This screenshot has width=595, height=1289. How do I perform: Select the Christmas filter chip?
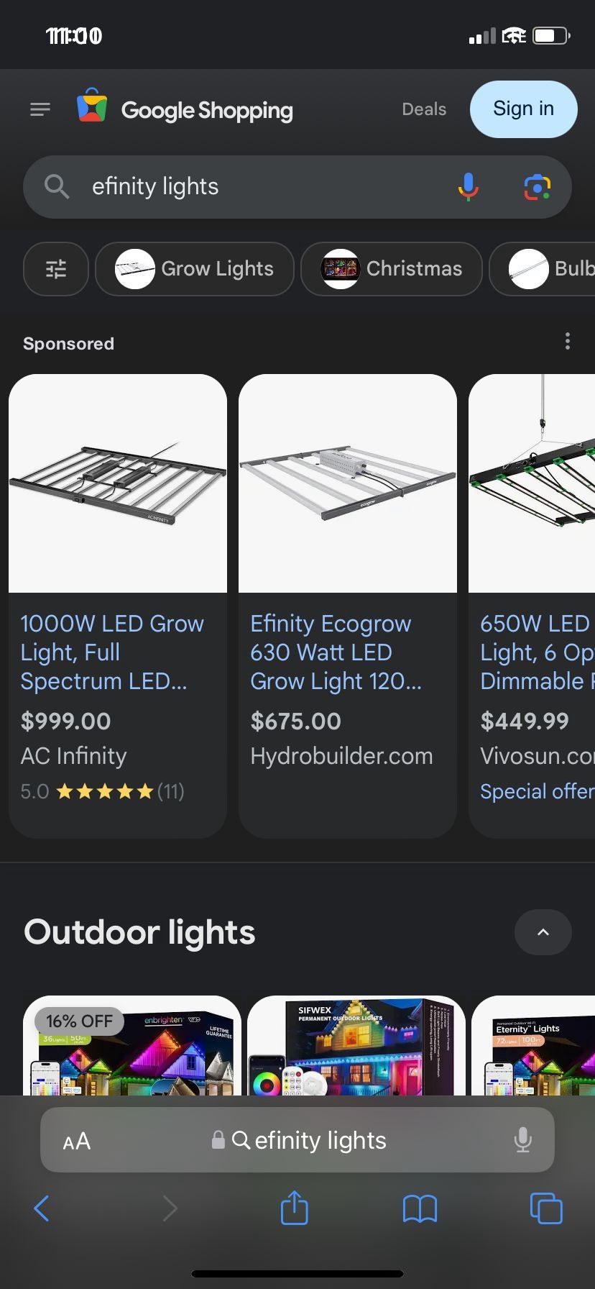point(392,269)
